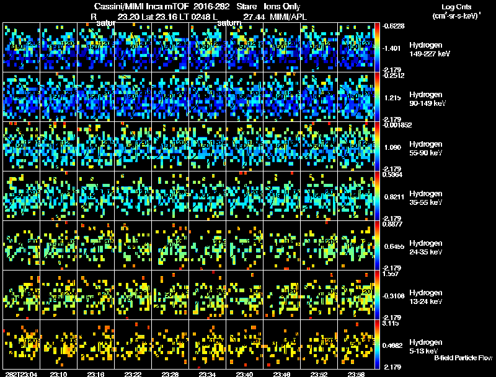
Task: Click the 23:40 time axis label
Action: [x=244, y=374]
